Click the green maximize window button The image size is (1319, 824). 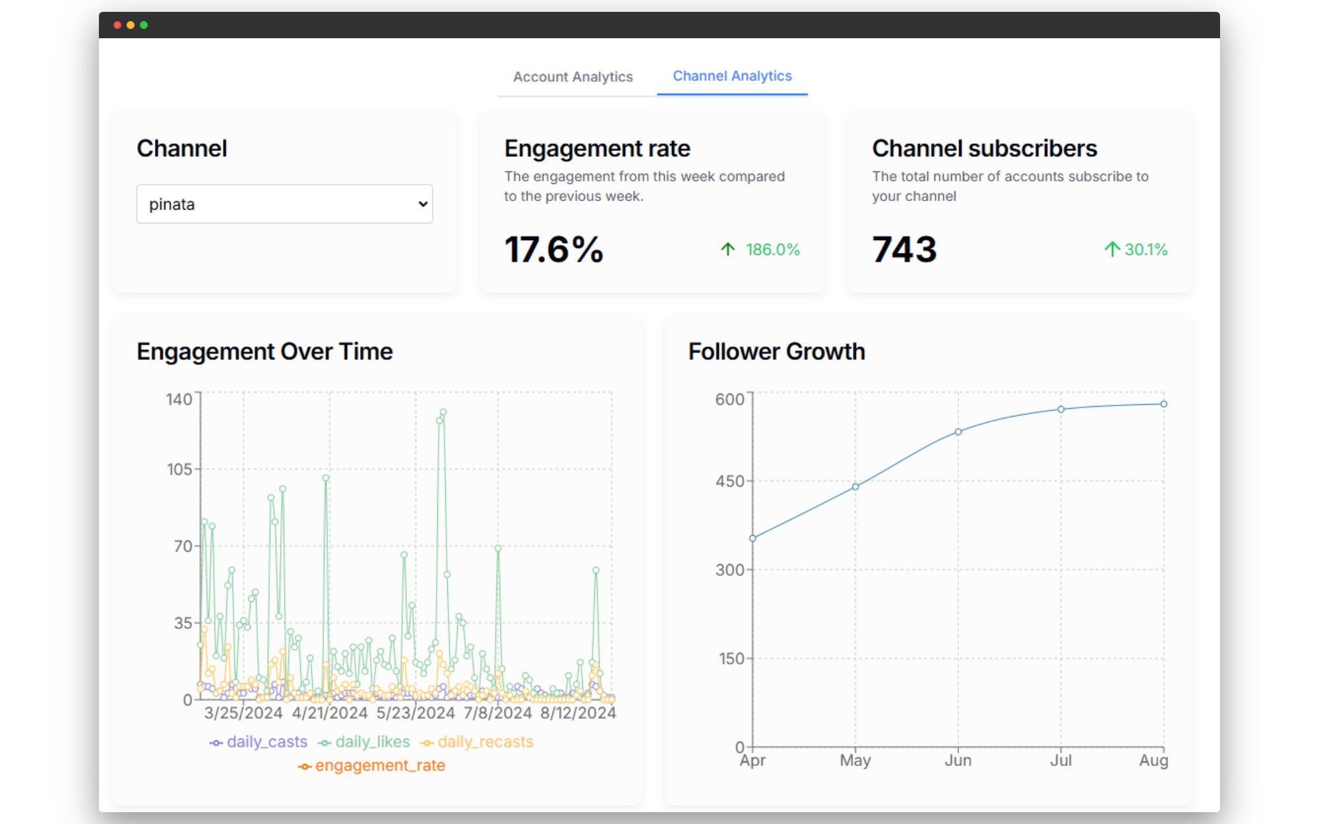(x=144, y=25)
